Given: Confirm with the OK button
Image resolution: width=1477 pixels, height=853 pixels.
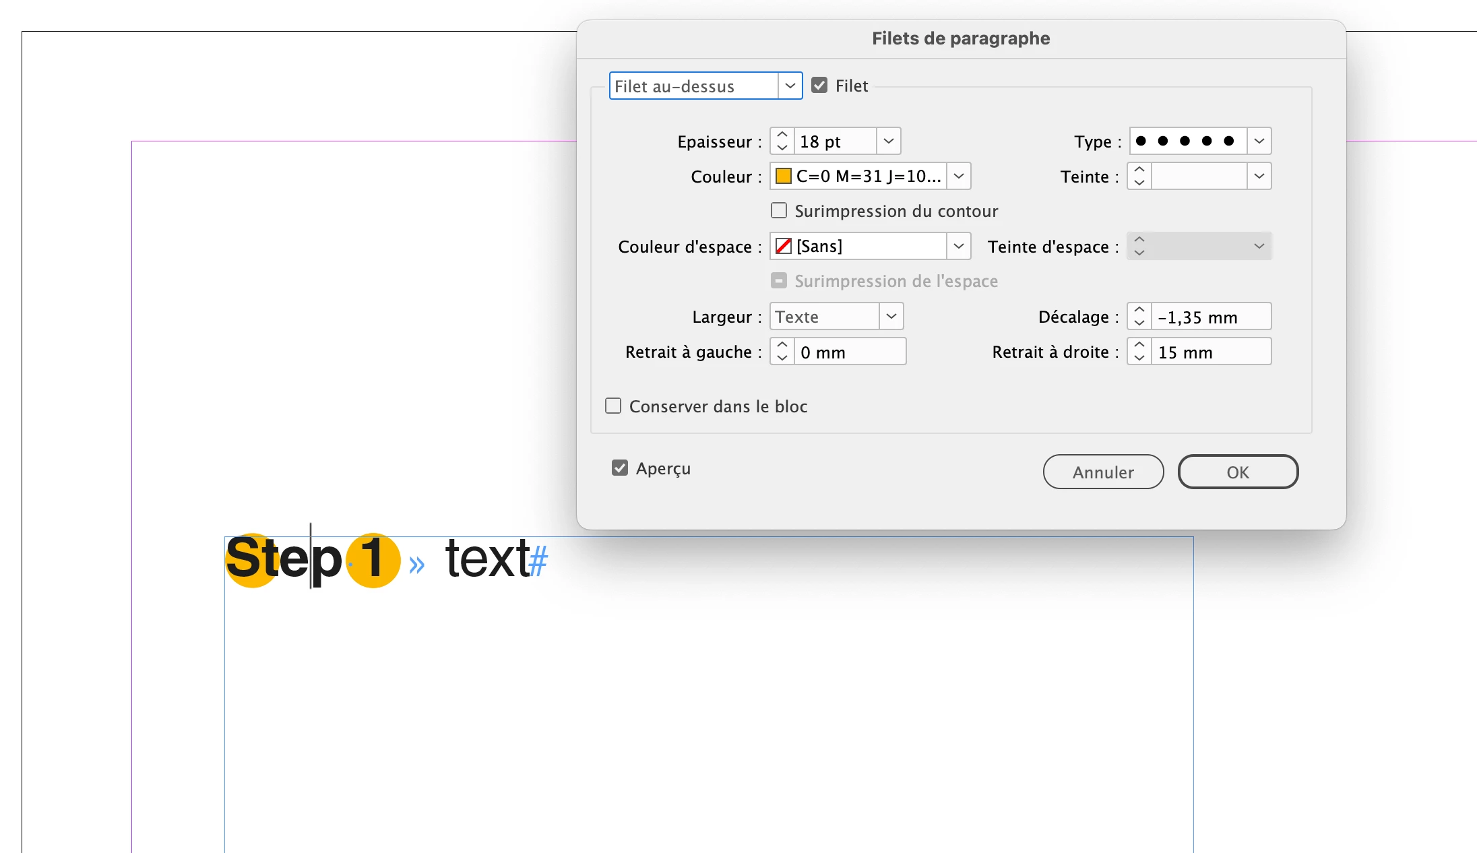Looking at the screenshot, I should 1237,472.
